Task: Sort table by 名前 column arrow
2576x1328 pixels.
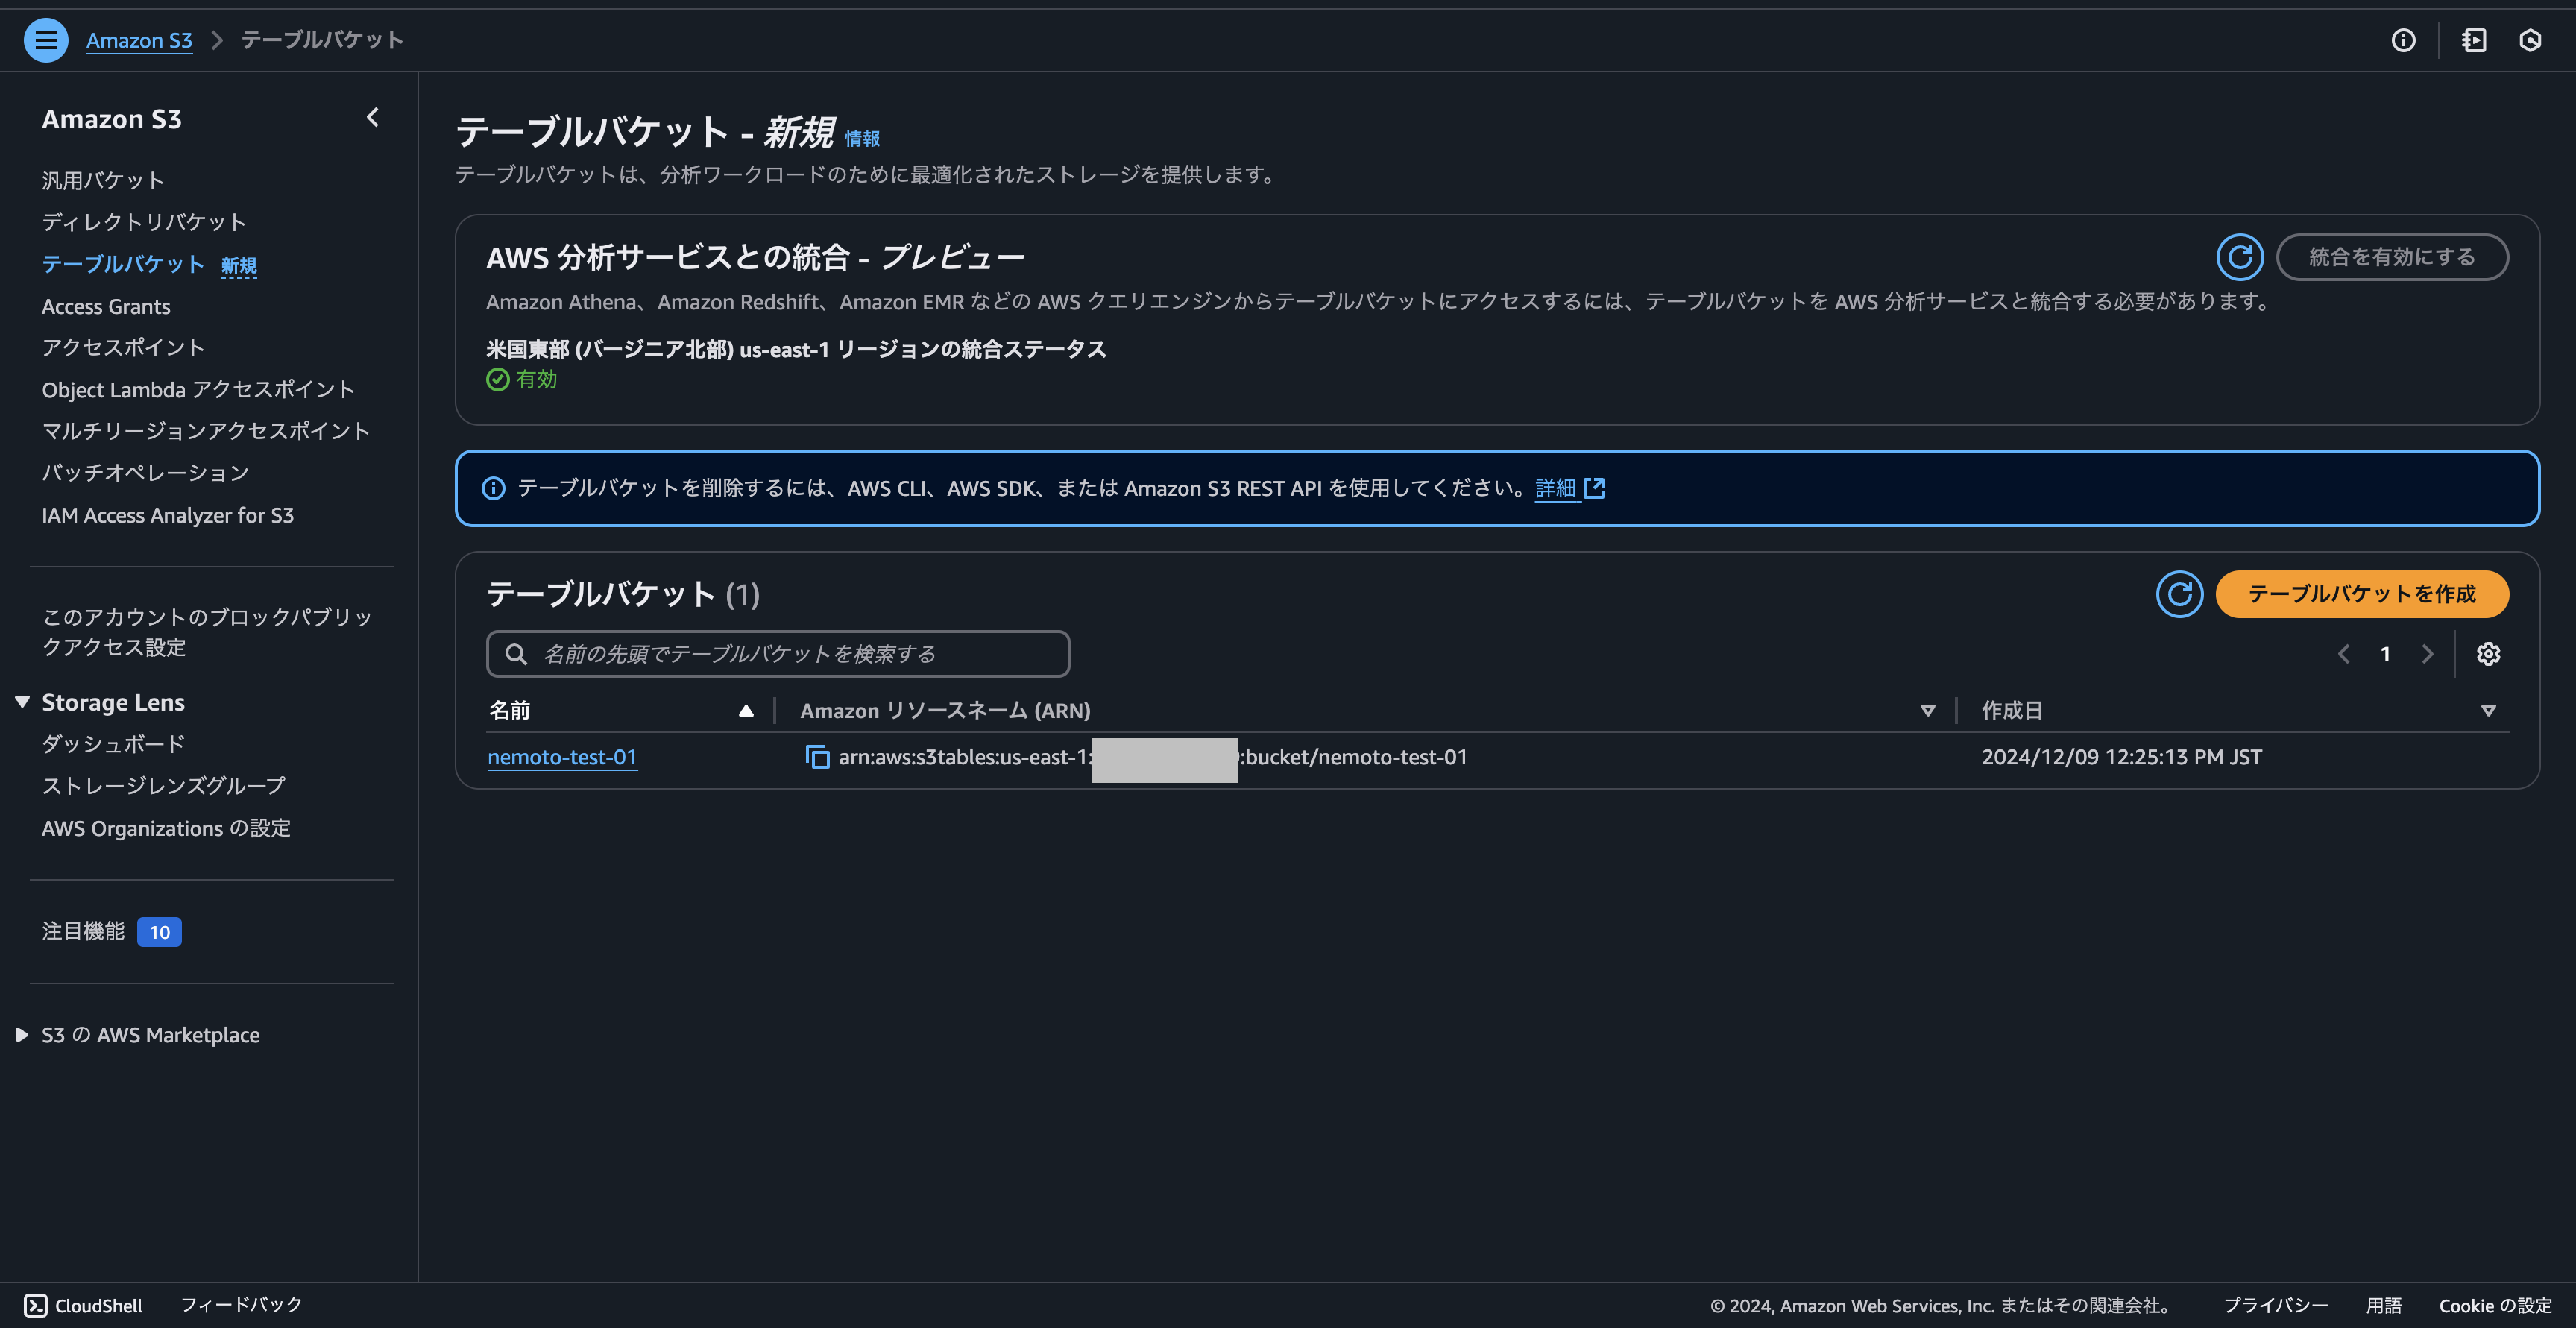Action: pos(746,710)
